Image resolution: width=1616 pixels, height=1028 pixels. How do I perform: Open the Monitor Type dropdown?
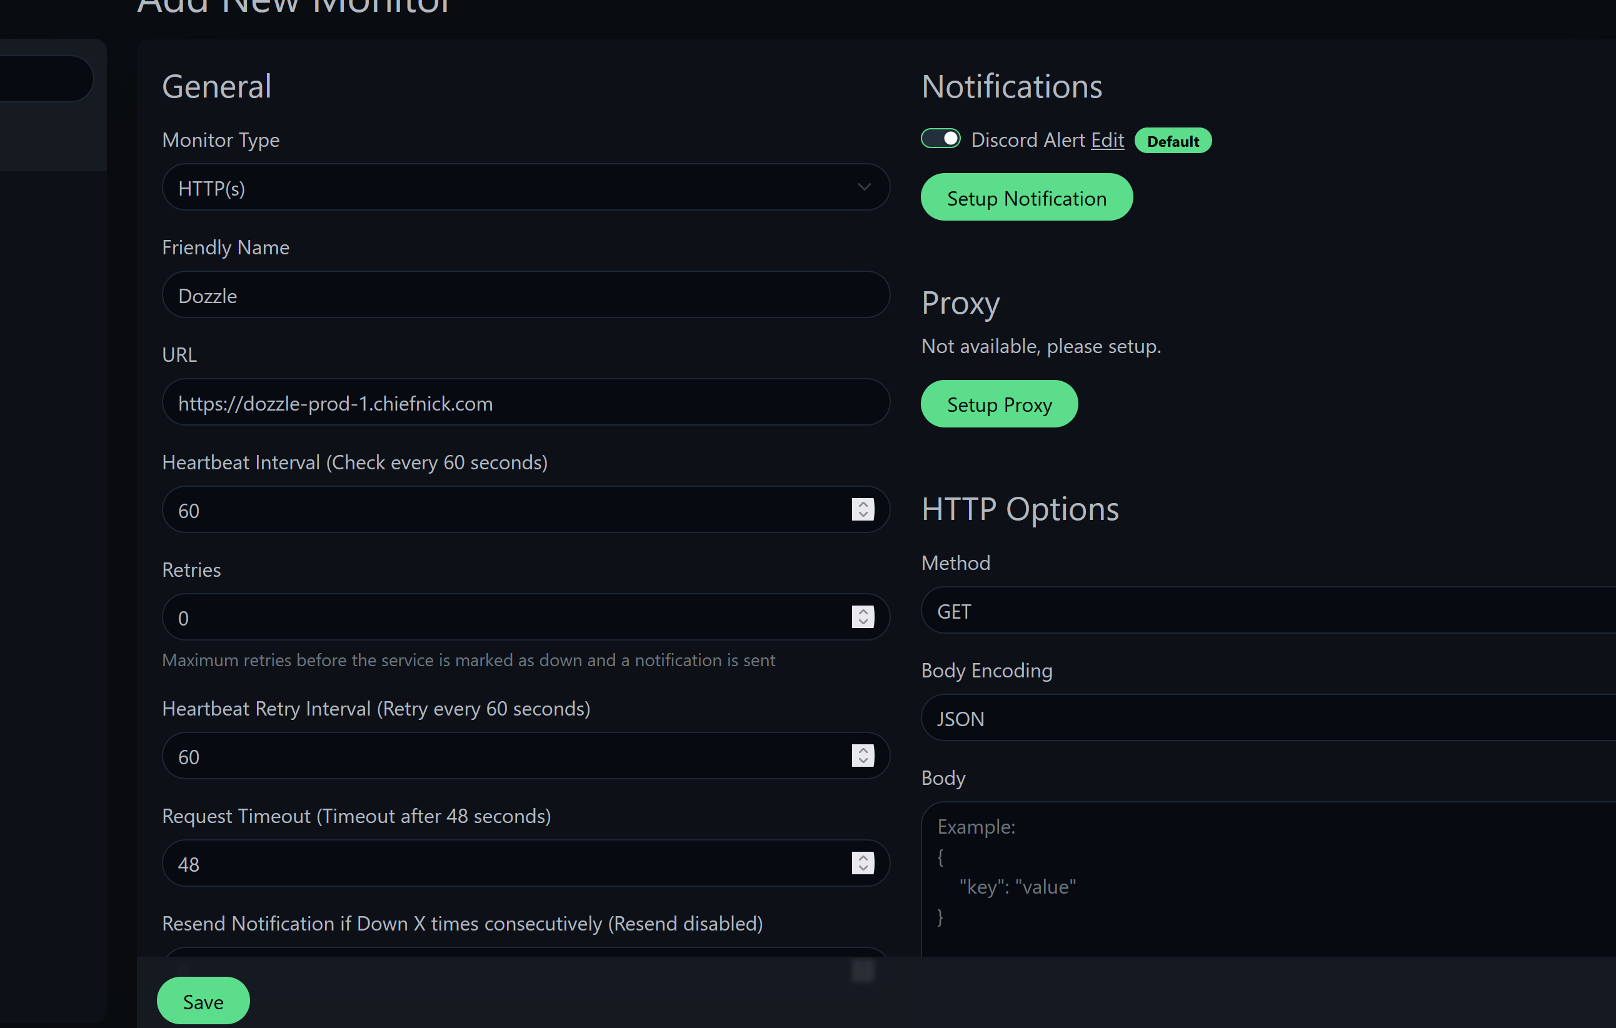pos(526,188)
